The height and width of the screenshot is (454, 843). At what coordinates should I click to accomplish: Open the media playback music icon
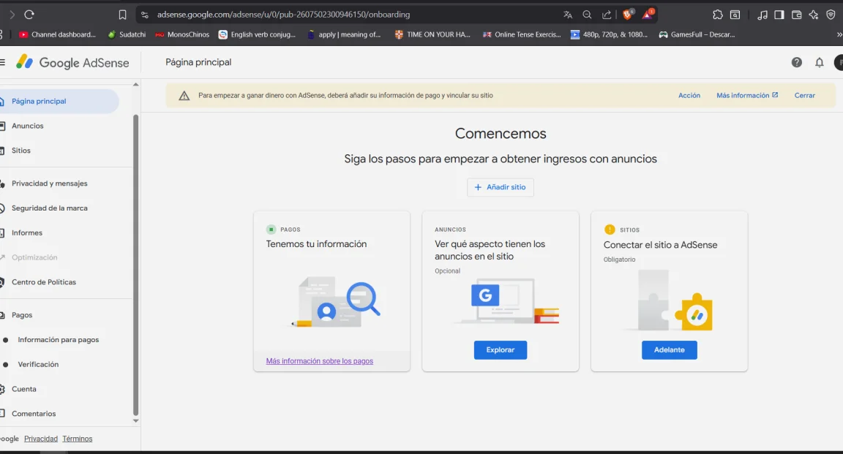tap(763, 14)
